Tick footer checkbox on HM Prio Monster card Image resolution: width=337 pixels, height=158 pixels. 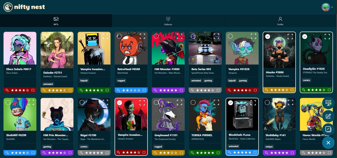pos(70,153)
